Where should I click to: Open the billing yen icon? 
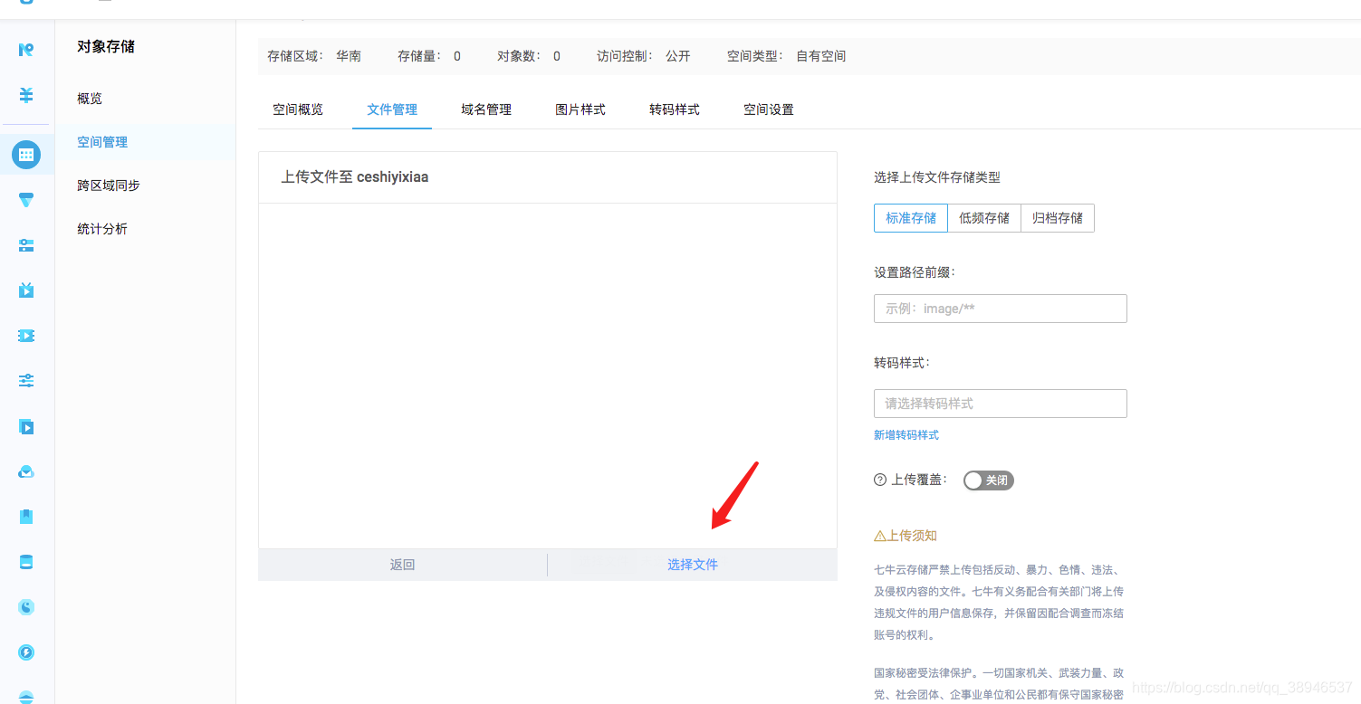point(26,94)
